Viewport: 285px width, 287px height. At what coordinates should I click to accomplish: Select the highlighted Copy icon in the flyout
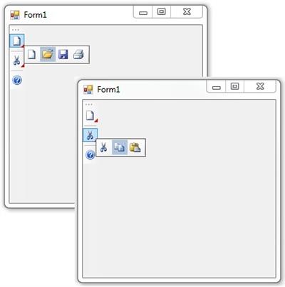click(x=120, y=147)
